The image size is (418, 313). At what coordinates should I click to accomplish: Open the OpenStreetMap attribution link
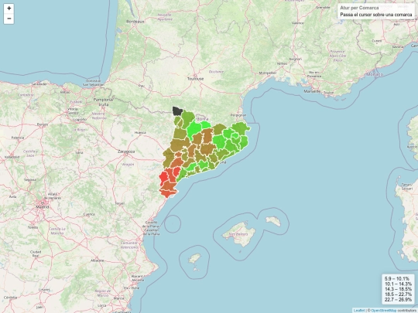click(x=384, y=311)
